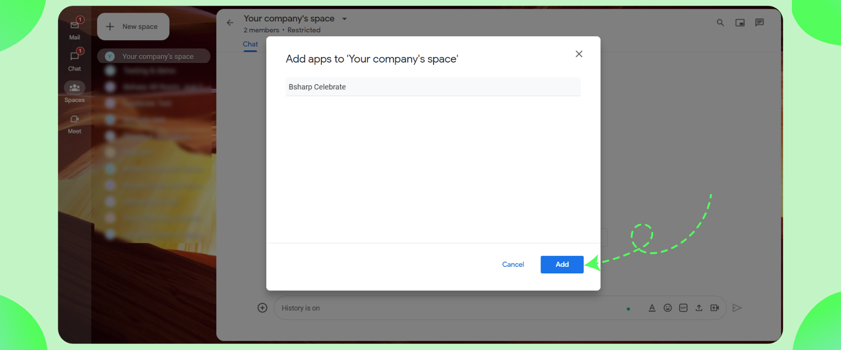
Task: Click the blue Add button
Action: point(562,265)
